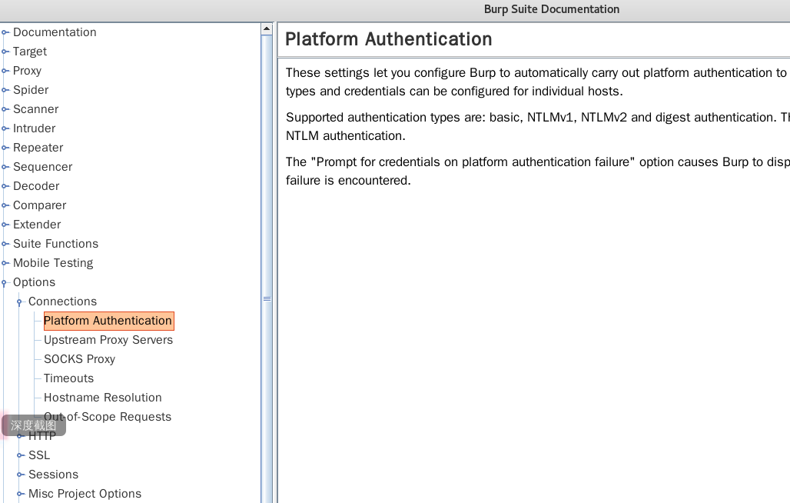Click the split pane divider handle
The width and height of the screenshot is (790, 503).
267,298
